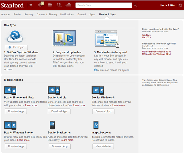Switch to Notifications tab
Image resolution: width=184 pixels, height=153 pixels.
pos(67,15)
